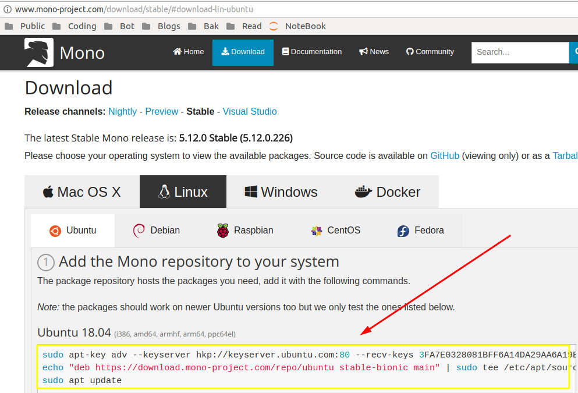Open the Coding bookmarks folder

click(x=74, y=26)
